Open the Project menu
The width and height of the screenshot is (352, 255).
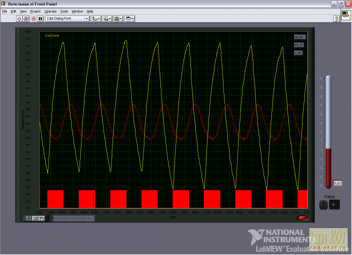click(x=35, y=11)
